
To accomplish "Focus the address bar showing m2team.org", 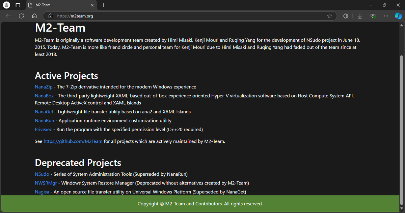I will [x=190, y=16].
